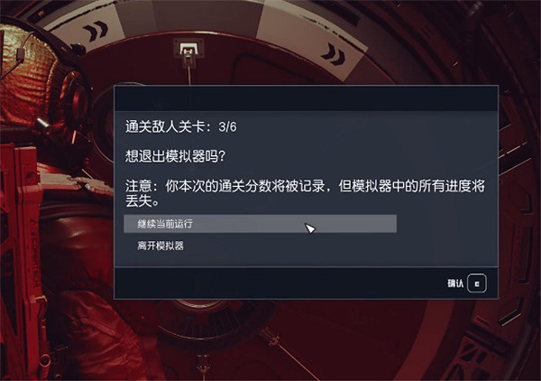Viewport: 541px width, 381px height.
Task: Click the right double-chevron arrow marking
Action: coord(334,55)
